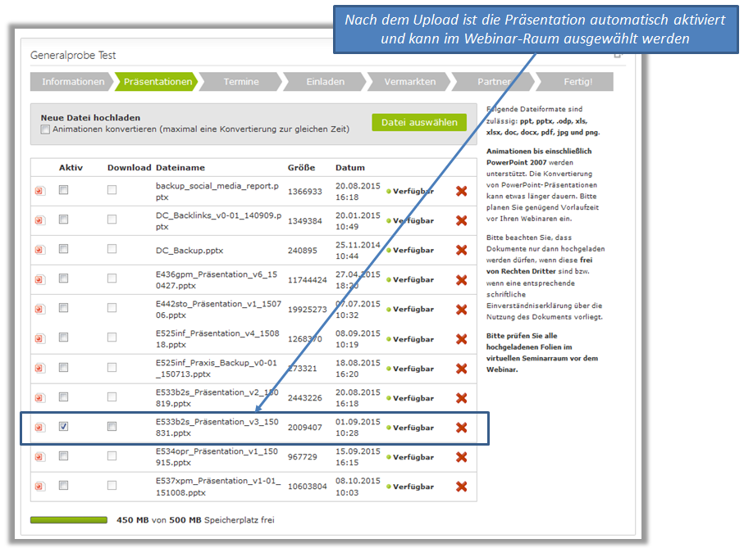Switch to the Termine step

tap(240, 82)
